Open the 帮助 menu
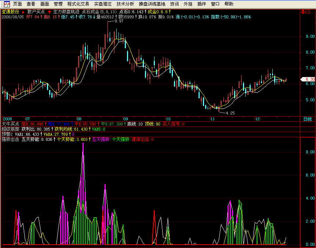Image resolution: width=316 pixels, height=248 pixels. pos(229,4)
